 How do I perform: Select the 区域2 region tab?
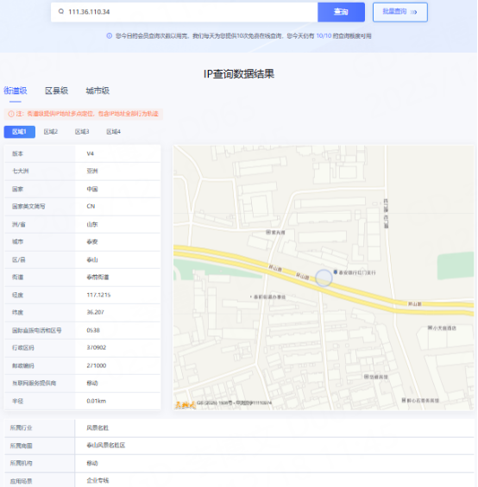[51, 132]
